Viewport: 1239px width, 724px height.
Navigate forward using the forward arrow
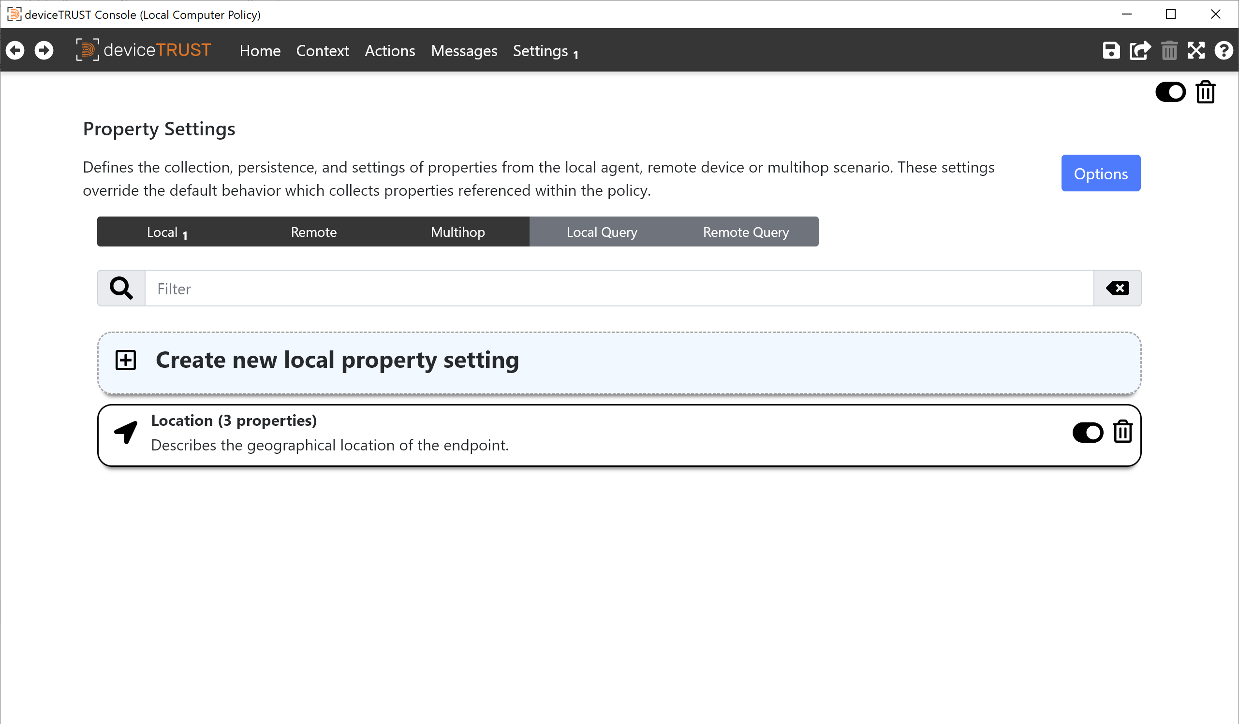click(44, 50)
